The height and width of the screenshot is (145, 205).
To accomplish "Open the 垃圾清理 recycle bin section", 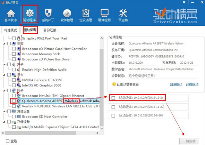I will pyautogui.click(x=86, y=15).
